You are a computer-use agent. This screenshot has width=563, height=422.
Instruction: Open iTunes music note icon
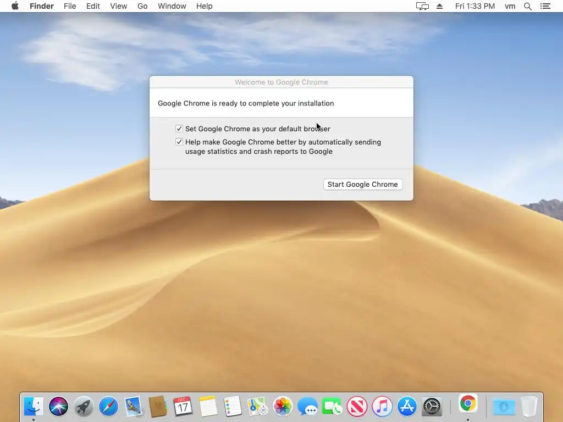click(x=382, y=407)
